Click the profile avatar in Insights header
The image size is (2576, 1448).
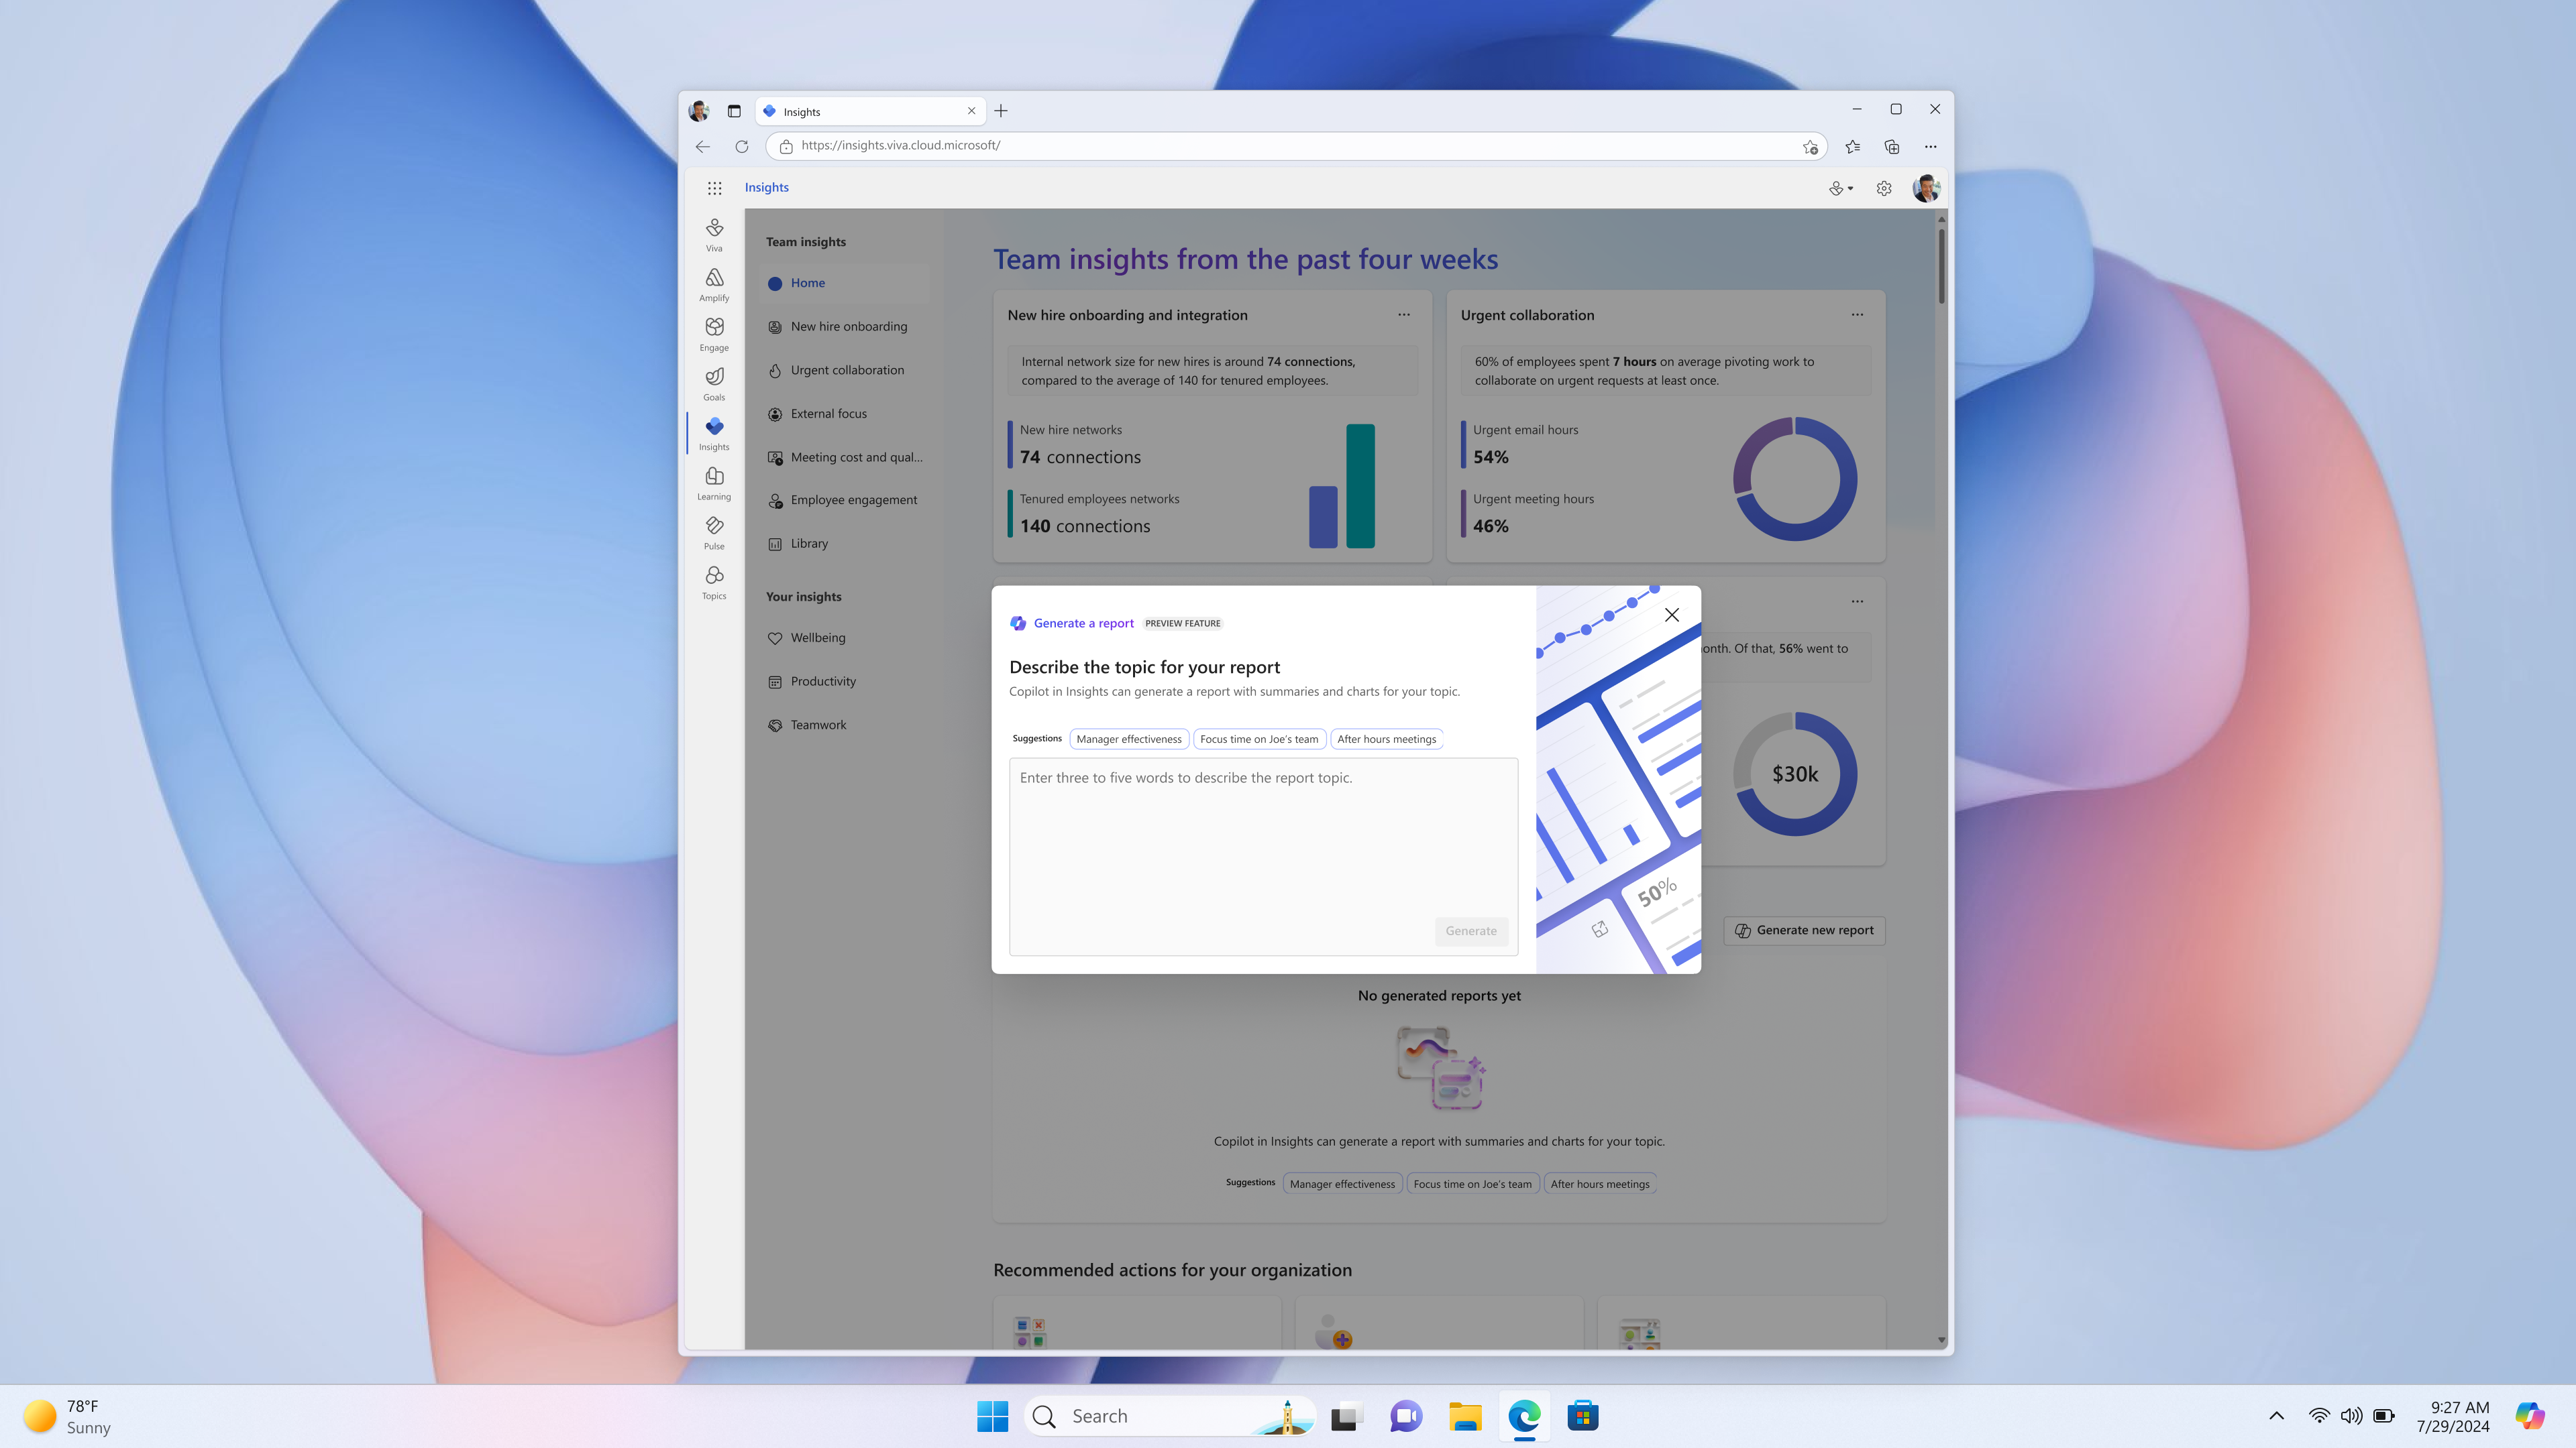pos(1926,188)
